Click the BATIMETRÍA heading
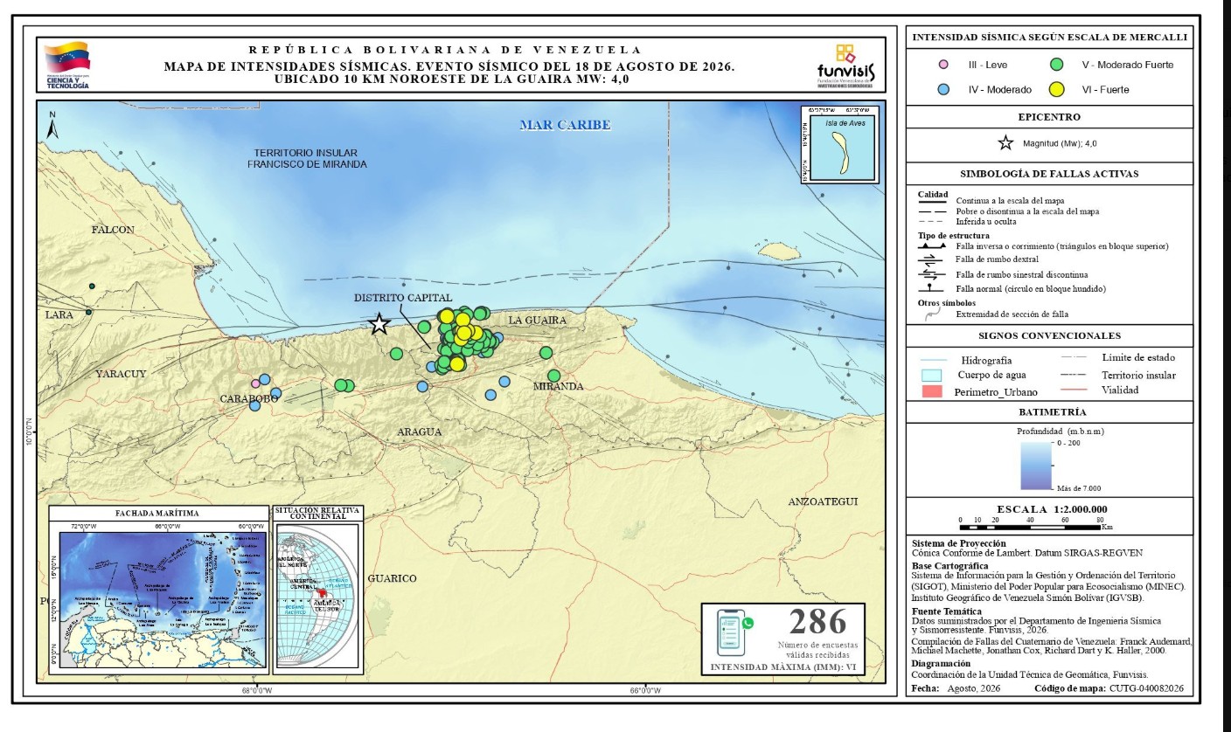The height and width of the screenshot is (732, 1231). (x=1053, y=411)
